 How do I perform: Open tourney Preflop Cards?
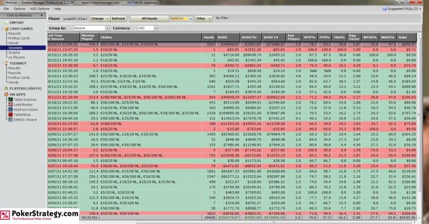point(19,77)
